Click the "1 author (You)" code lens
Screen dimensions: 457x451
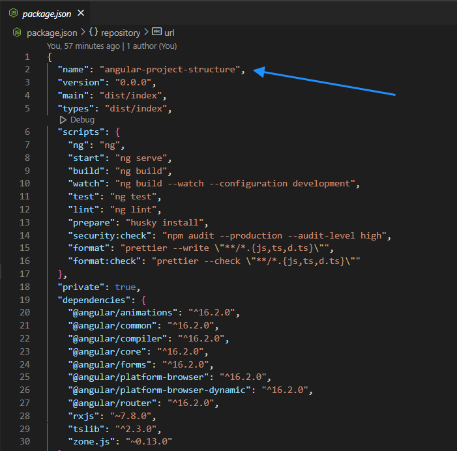(151, 46)
